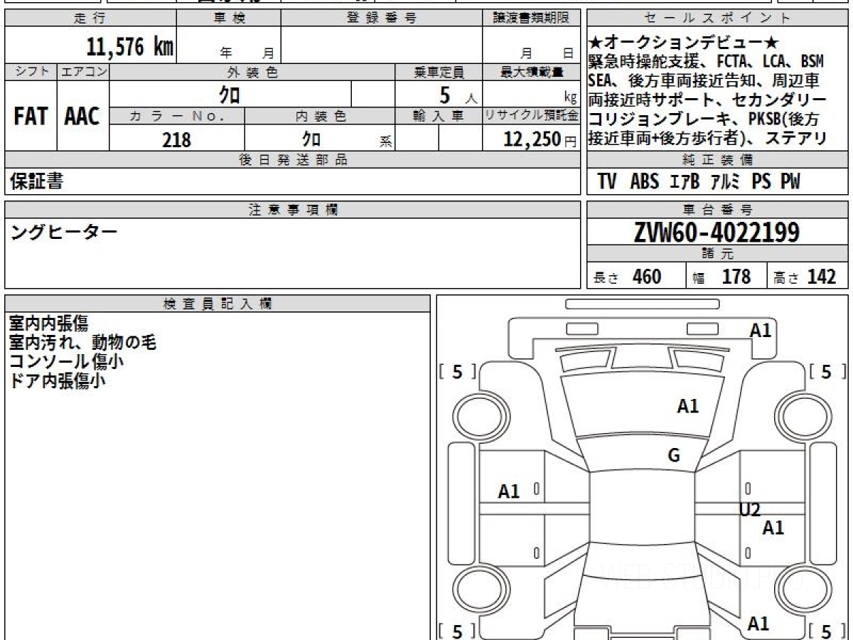
Task: Click the 注意事項欄 header
Action: [x=293, y=210]
